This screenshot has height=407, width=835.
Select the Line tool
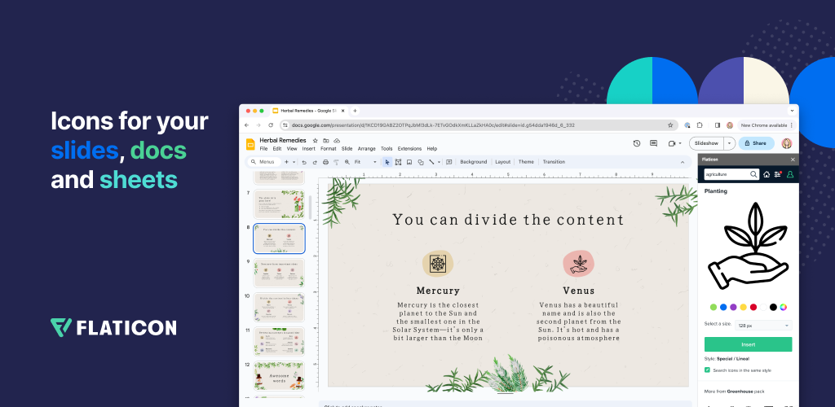pos(432,162)
